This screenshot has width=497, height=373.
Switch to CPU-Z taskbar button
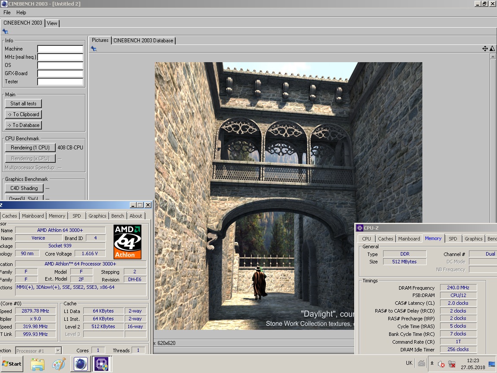pos(102,364)
